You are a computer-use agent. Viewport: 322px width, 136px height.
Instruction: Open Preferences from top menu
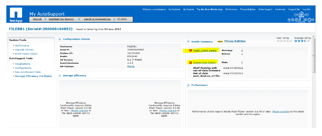(231, 10)
